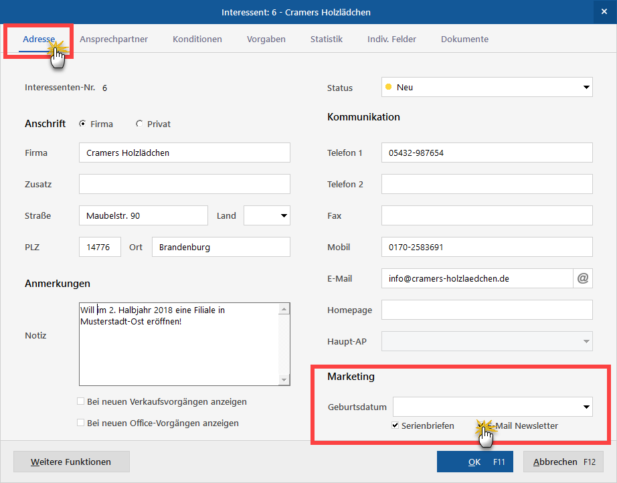Click the Zusatz input field
Screen dimensions: 617x483
pyautogui.click(x=185, y=184)
